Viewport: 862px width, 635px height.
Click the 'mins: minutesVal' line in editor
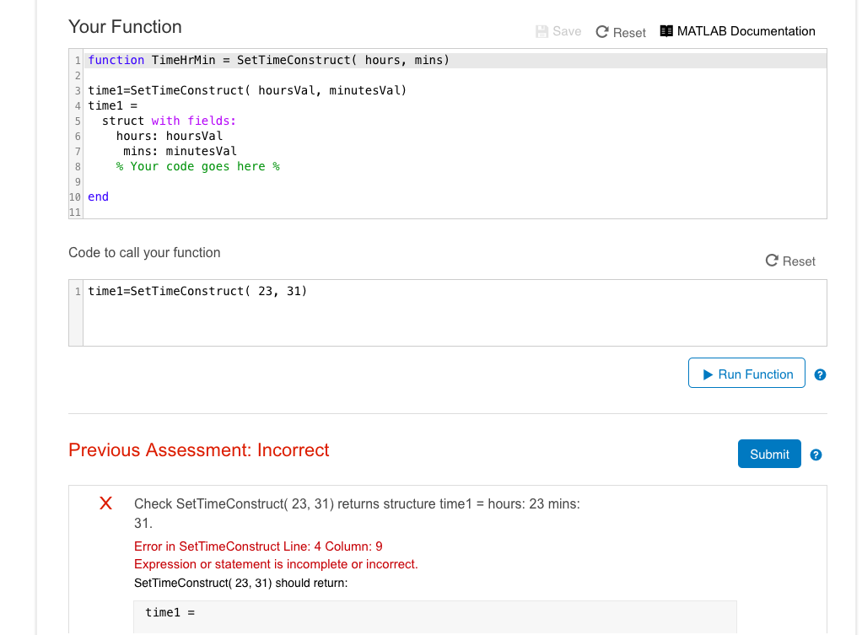180,151
